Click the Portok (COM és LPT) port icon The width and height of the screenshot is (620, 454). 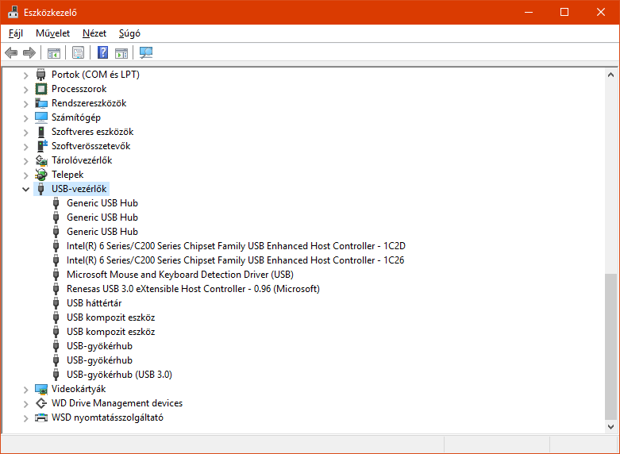tap(40, 75)
